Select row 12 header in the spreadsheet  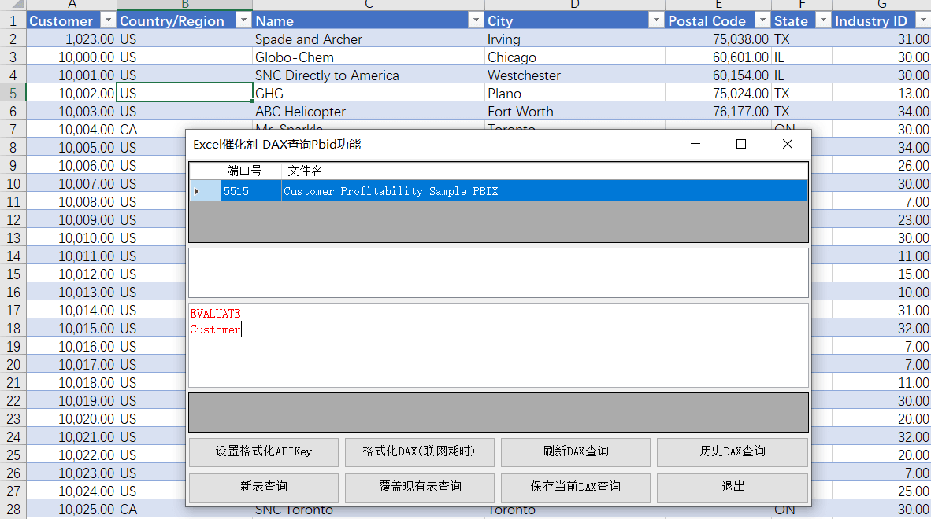tap(13, 220)
